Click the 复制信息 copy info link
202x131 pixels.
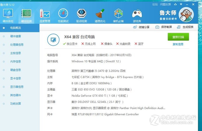[178, 44]
